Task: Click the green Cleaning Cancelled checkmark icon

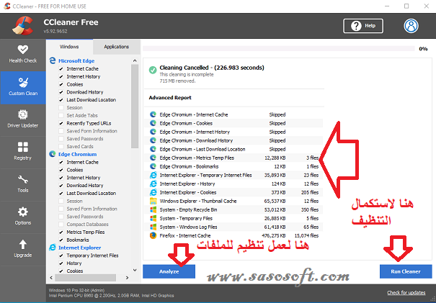Action: tap(153, 70)
